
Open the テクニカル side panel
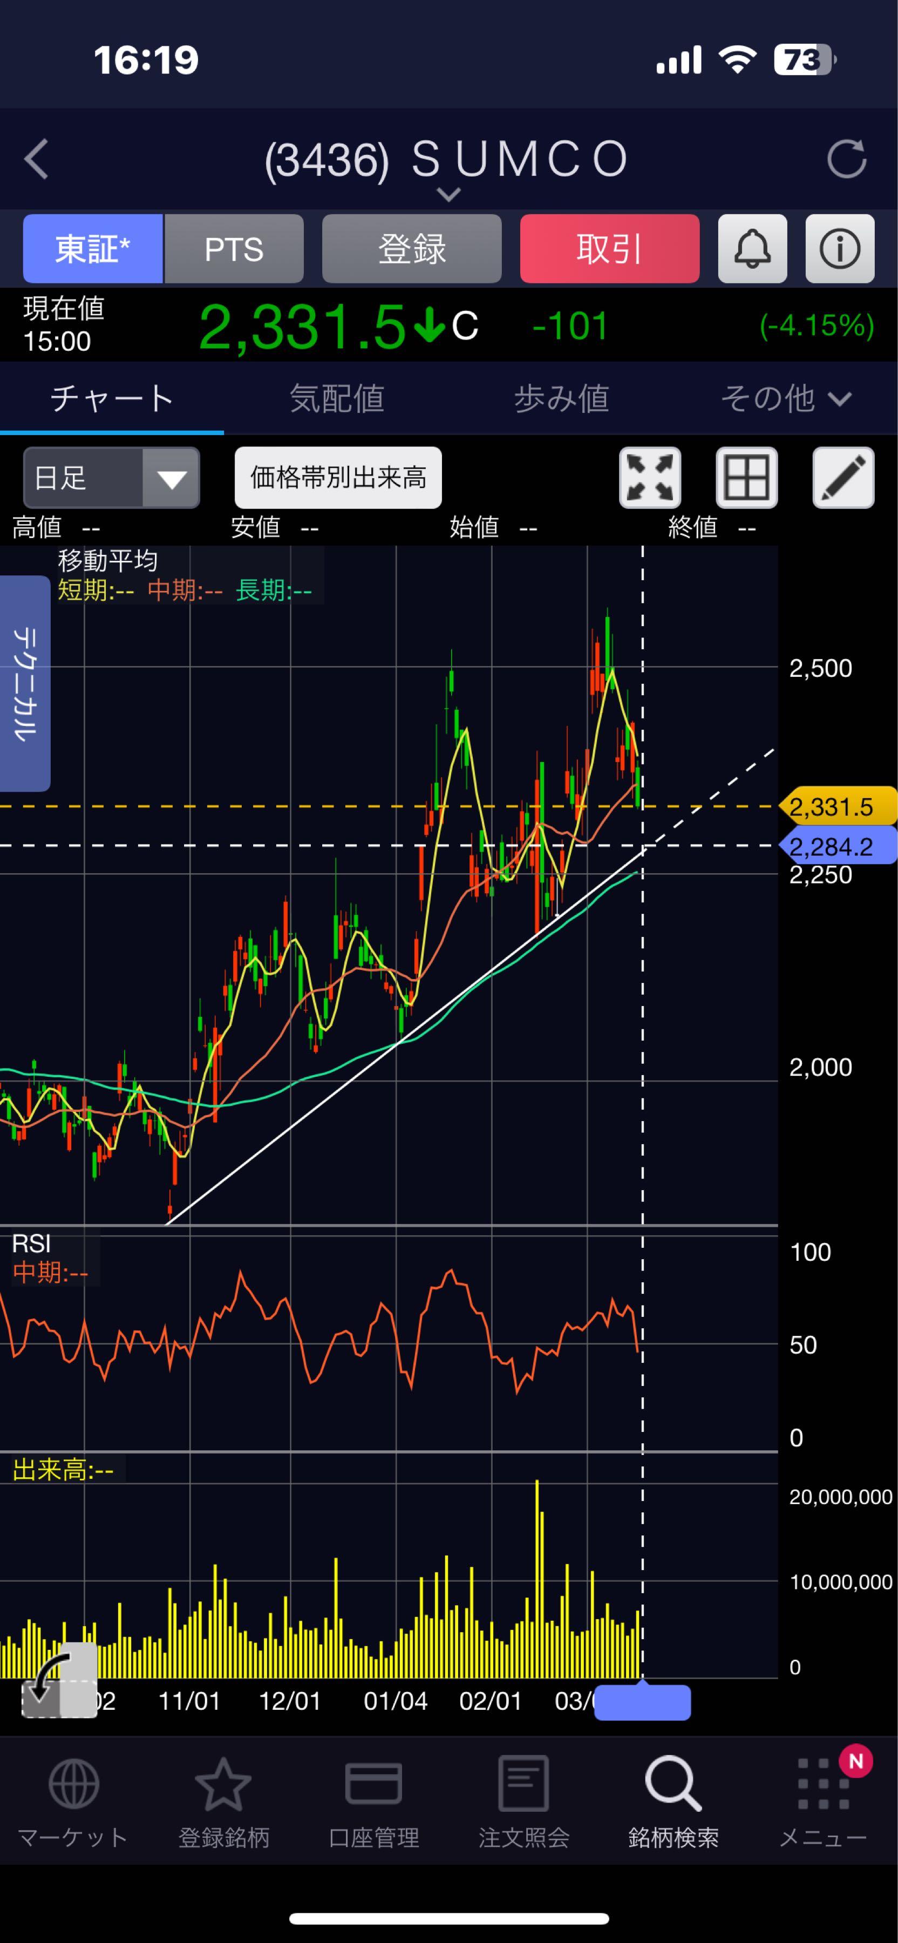24,683
